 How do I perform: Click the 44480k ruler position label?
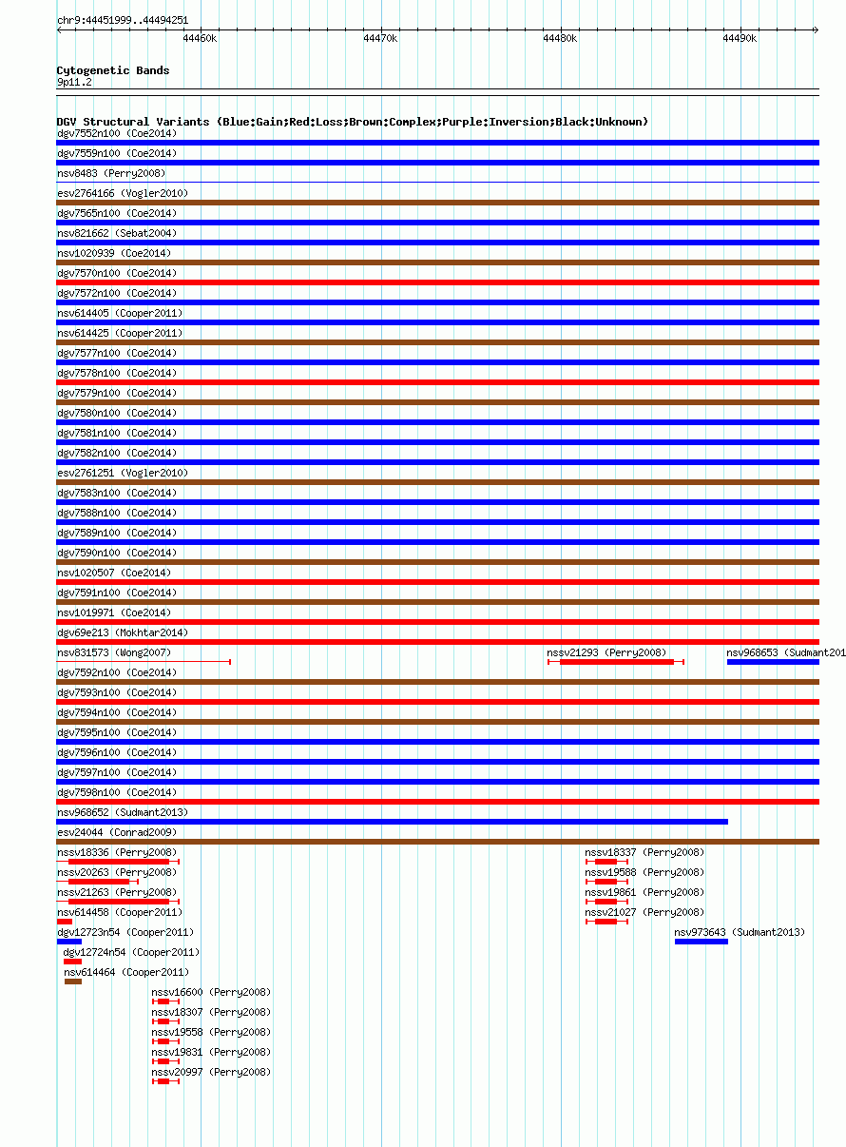[x=560, y=39]
